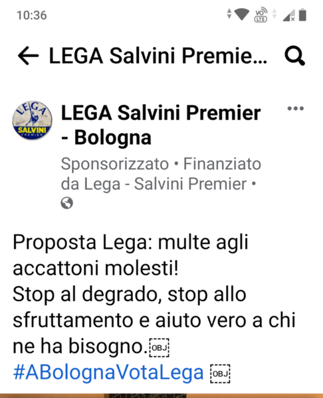Image resolution: width=323 pixels, height=398 pixels.
Task: Tap the header title LEGA Salvini Premie...
Action: (158, 56)
